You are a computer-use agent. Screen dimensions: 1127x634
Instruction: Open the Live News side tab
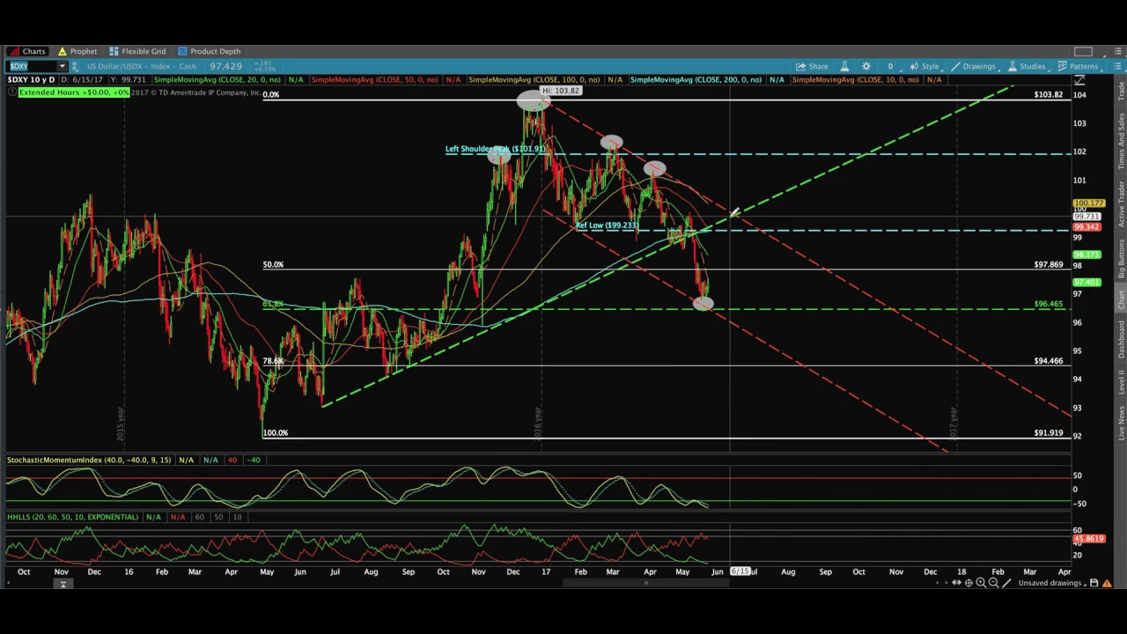click(x=1121, y=423)
